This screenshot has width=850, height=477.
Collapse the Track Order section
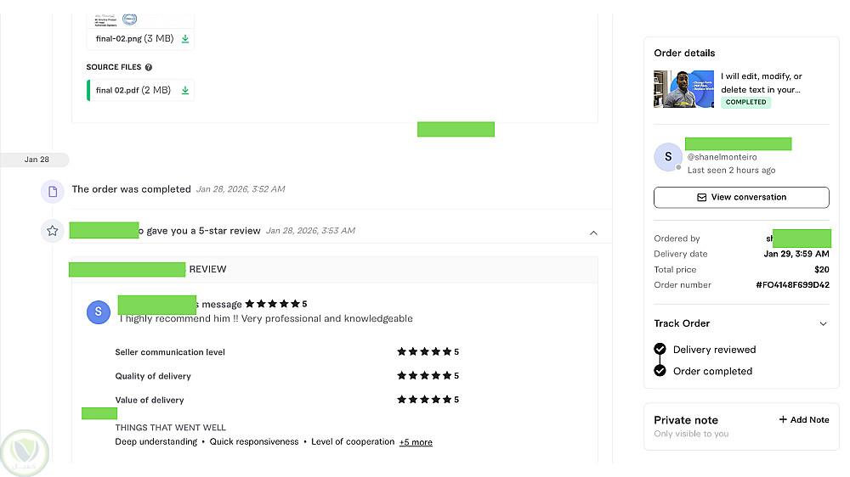pyautogui.click(x=822, y=323)
